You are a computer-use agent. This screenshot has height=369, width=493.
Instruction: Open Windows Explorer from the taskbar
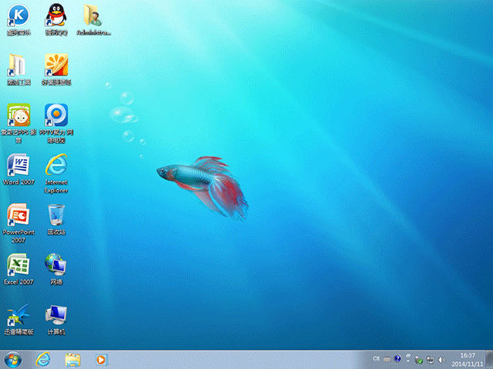point(72,359)
